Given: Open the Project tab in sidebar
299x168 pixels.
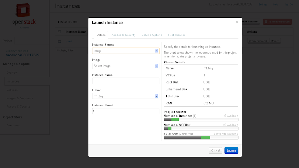Looking at the screenshot, I should tap(7, 41).
